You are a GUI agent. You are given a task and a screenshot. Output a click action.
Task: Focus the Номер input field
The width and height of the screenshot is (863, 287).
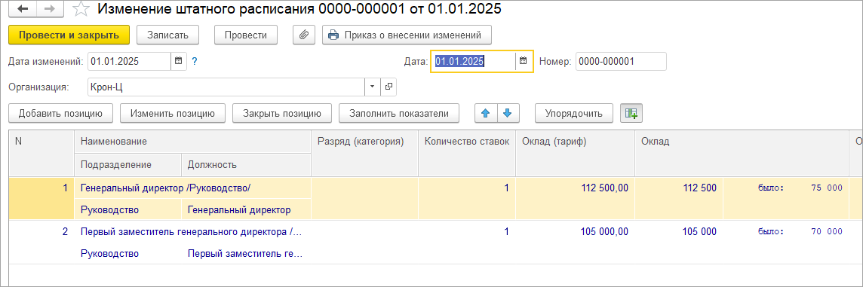pos(621,62)
